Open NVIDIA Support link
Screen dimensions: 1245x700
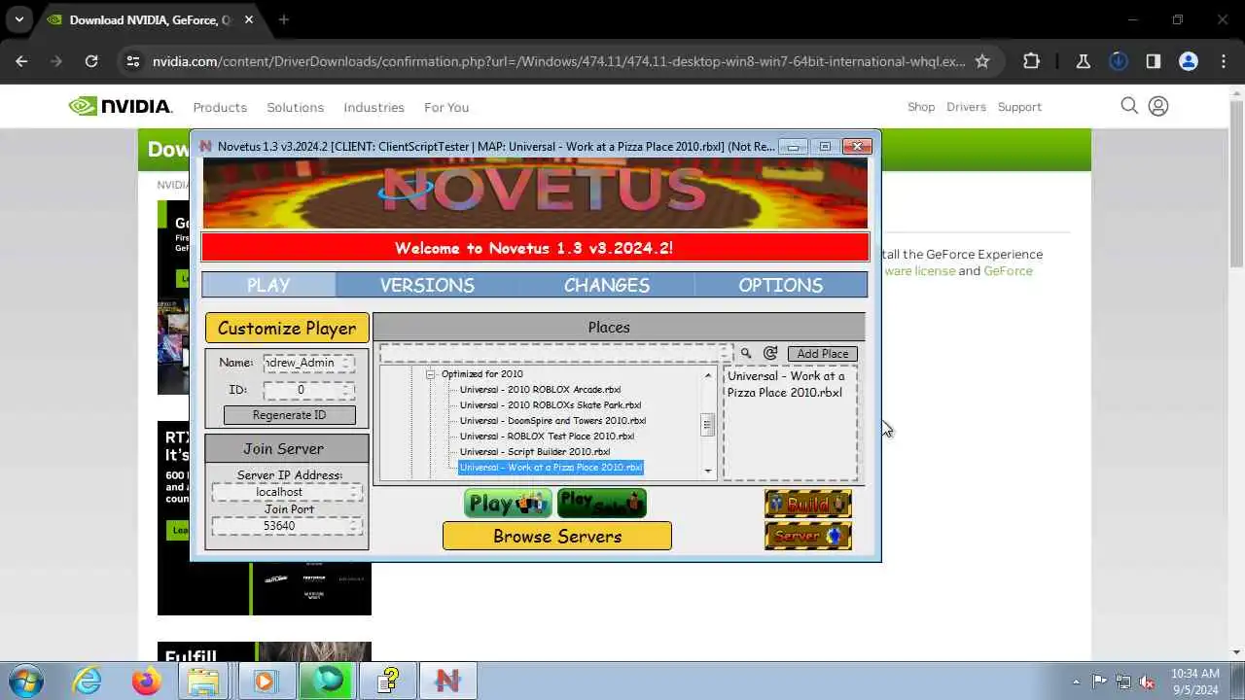pyautogui.click(x=1019, y=107)
